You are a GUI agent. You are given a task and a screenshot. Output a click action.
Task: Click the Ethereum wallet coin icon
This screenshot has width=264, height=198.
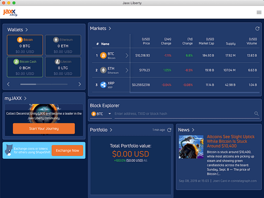click(x=56, y=40)
